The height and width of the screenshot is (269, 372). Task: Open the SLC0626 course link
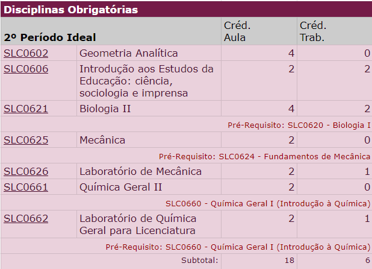(26, 171)
